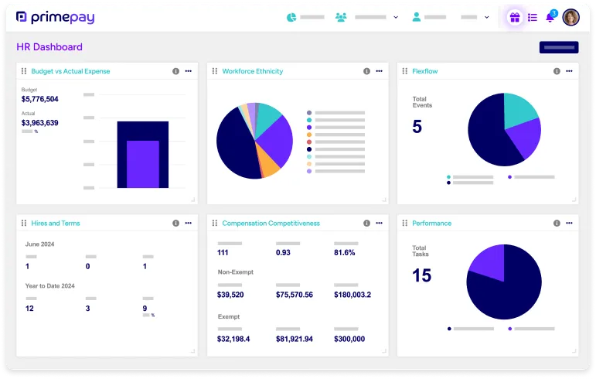Open Compensation Competitiveness more options menu
Screen dimensions: 596x379
pyautogui.click(x=380, y=223)
